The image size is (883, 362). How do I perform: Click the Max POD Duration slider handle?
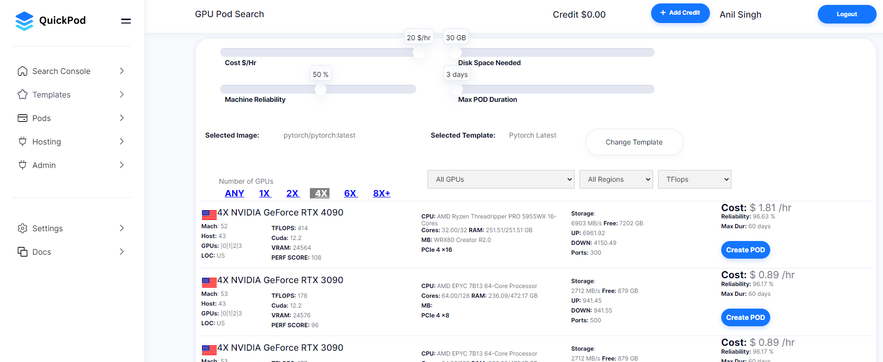pos(457,89)
